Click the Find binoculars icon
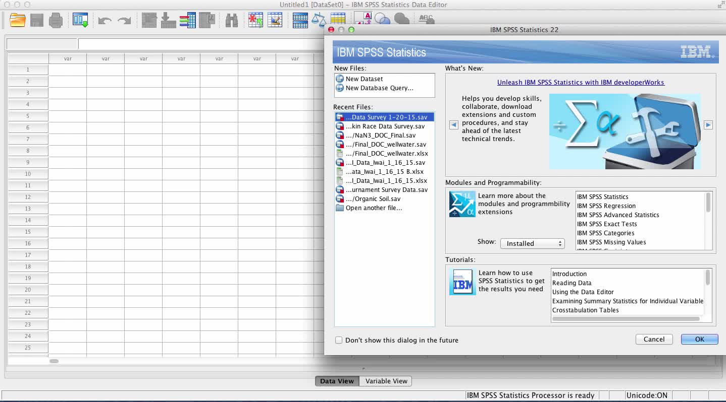726x402 pixels. (x=232, y=20)
